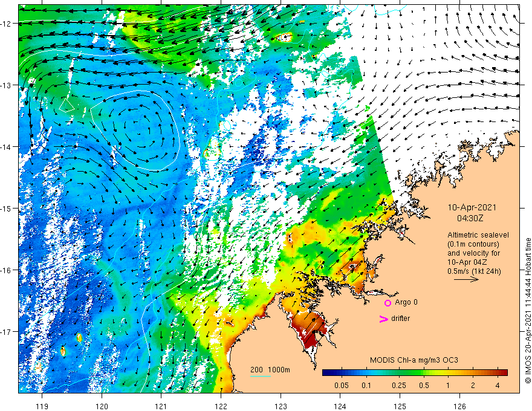This screenshot has width=532, height=411.
Task: Click the chlorophyll color bar at value 0.05
Action: (x=342, y=373)
